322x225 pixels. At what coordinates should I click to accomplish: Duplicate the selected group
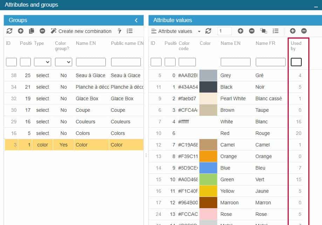click(32, 31)
